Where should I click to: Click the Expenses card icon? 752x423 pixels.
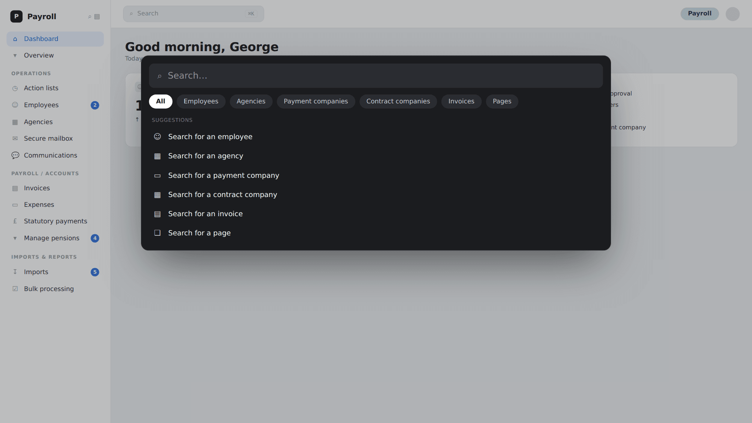[15, 205]
